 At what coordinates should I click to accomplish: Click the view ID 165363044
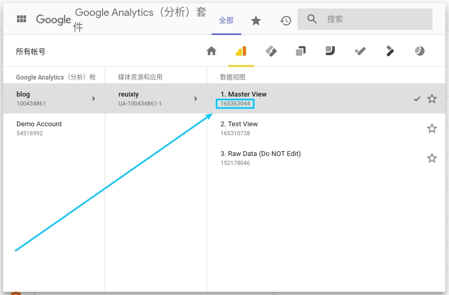(x=235, y=103)
